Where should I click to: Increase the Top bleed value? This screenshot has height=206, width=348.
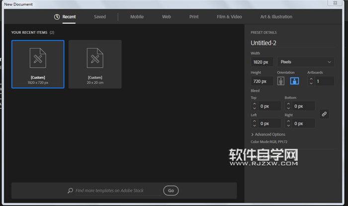pyautogui.click(x=255, y=104)
